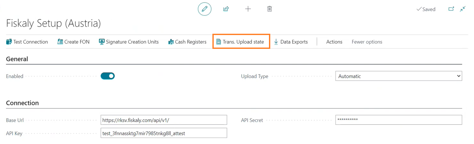Click the plus icon to add new record

[248, 9]
